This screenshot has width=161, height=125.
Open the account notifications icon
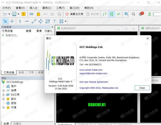141,14
